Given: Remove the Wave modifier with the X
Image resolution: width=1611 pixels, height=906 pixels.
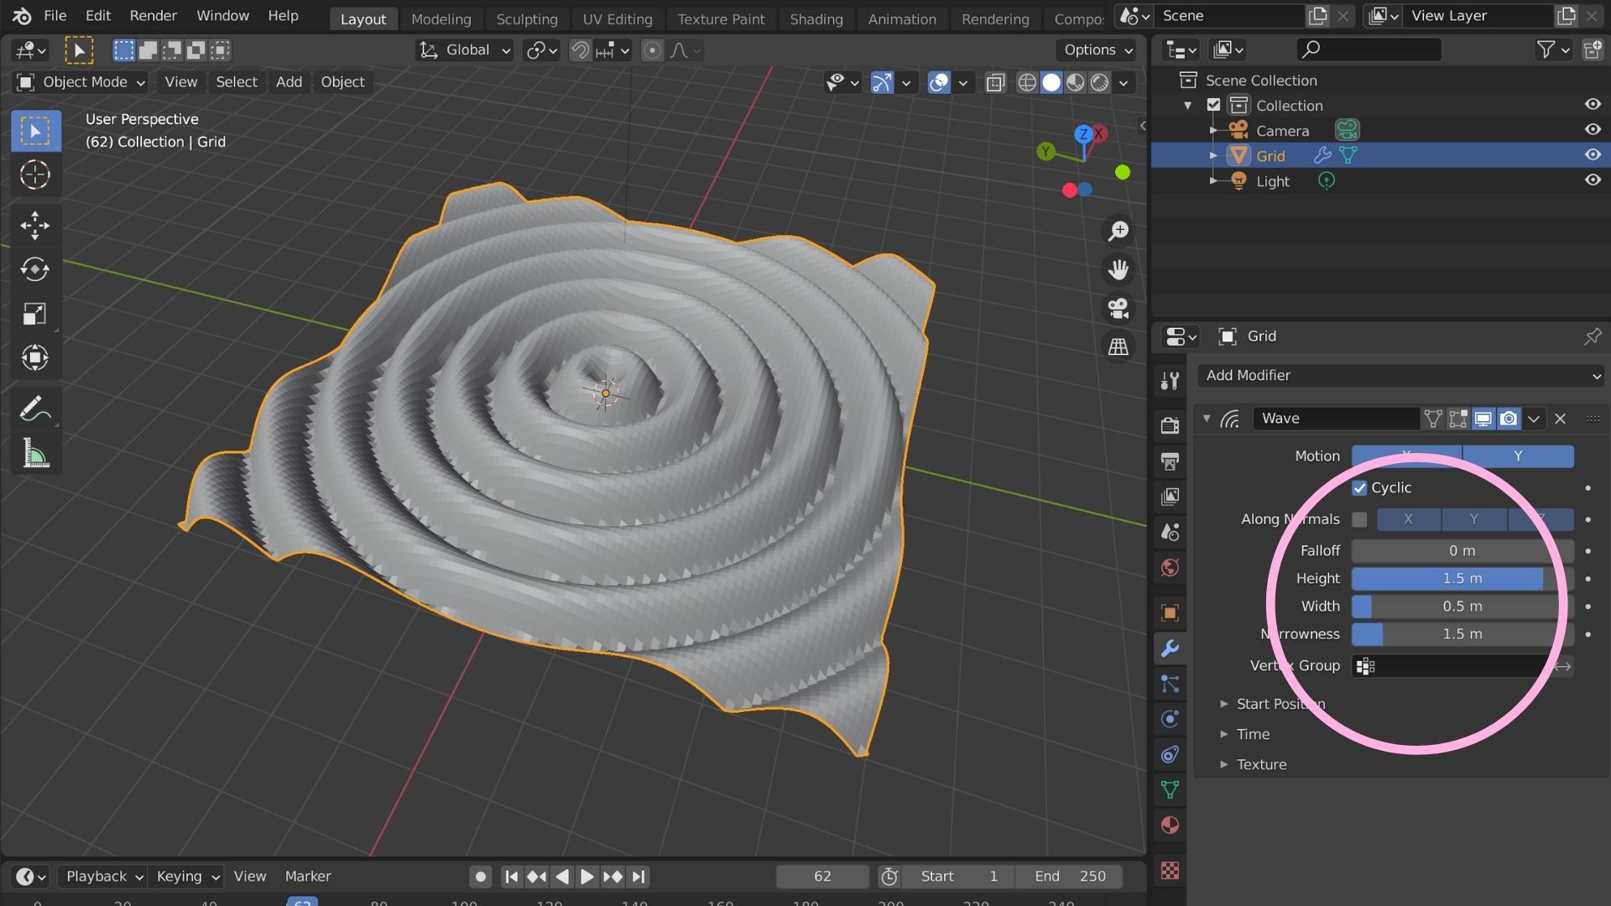Looking at the screenshot, I should coord(1561,418).
